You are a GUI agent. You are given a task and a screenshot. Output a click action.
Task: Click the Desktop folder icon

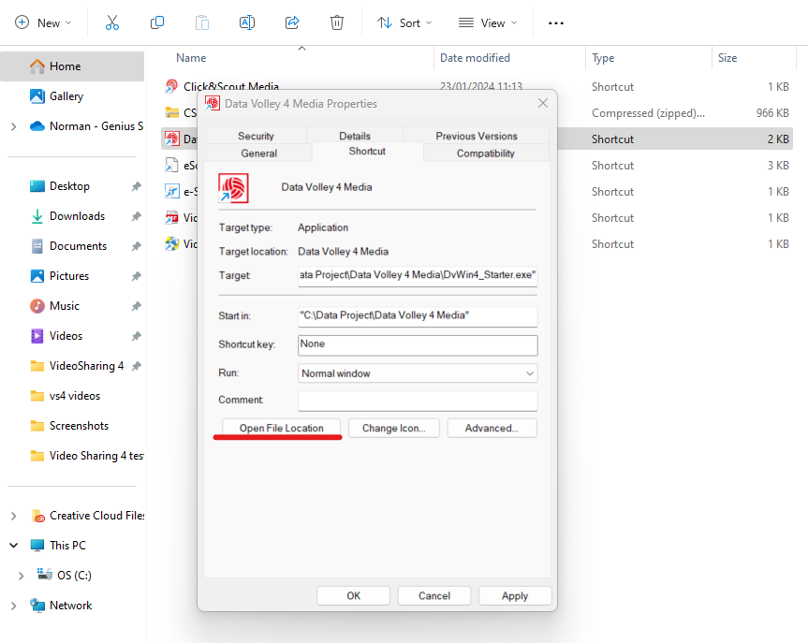tap(37, 186)
